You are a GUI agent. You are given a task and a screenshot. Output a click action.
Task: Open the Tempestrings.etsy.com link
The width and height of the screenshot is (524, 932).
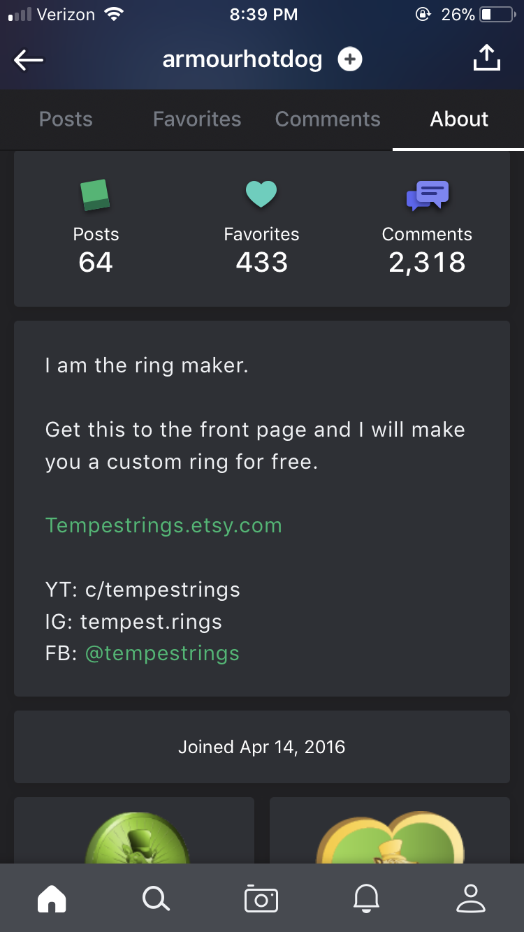163,525
